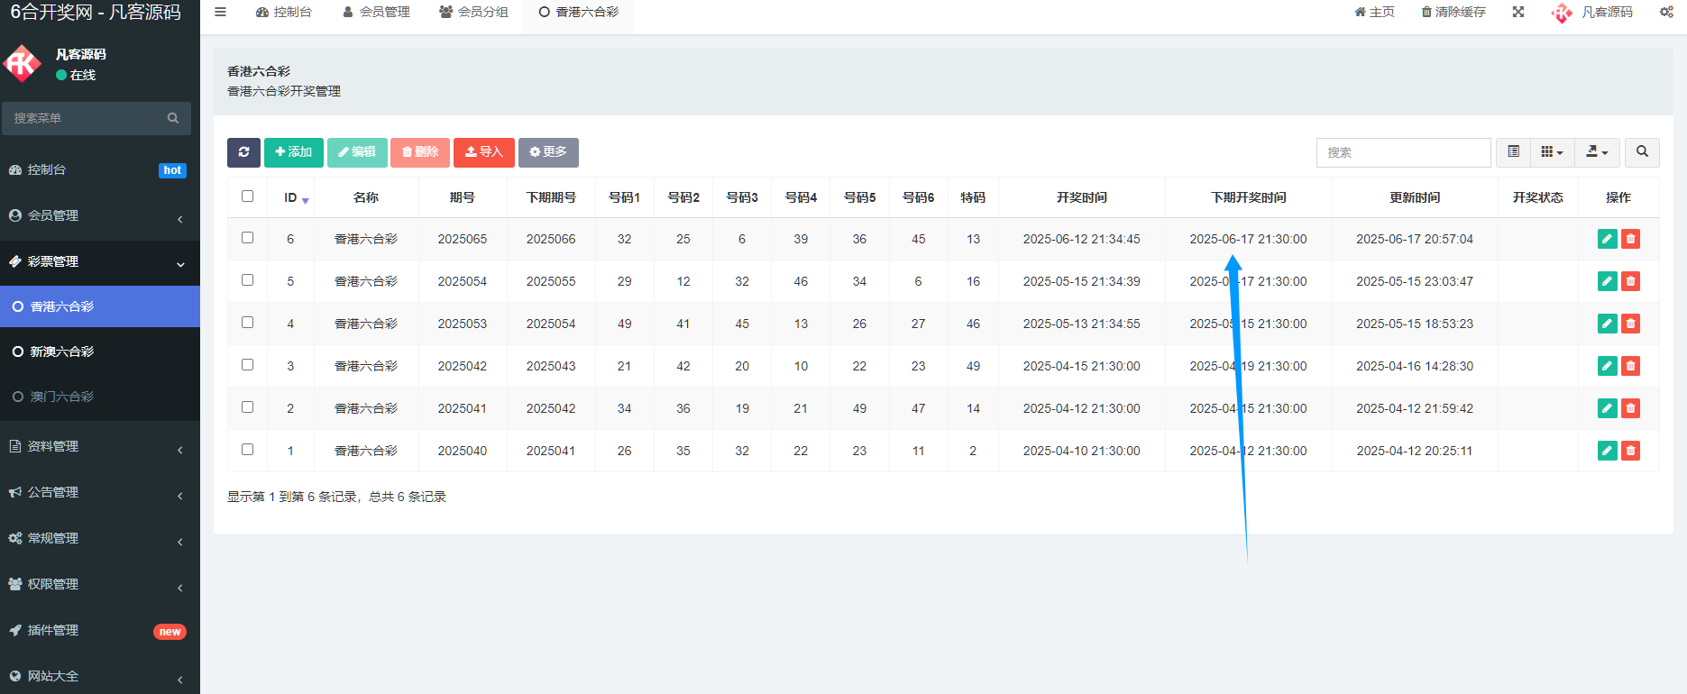Open the export data dropdown
1687x694 pixels.
click(x=1597, y=152)
